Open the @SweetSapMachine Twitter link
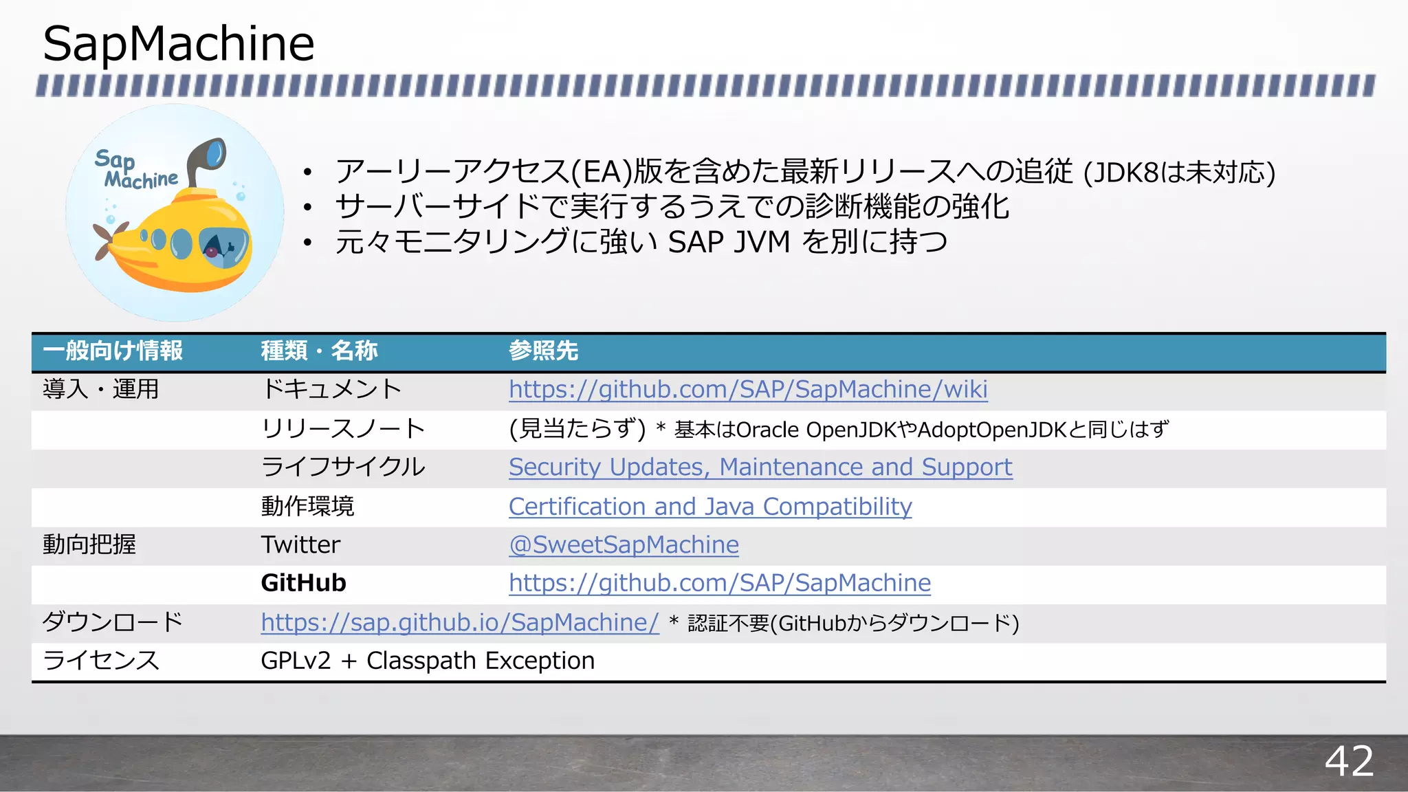This screenshot has width=1408, height=792. click(624, 544)
